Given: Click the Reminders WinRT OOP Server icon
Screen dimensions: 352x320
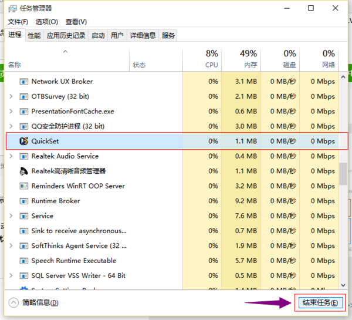Looking at the screenshot, I should 24,186.
